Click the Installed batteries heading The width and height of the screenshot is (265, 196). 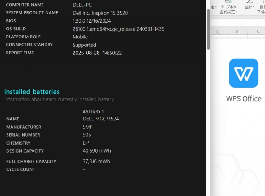32,92
